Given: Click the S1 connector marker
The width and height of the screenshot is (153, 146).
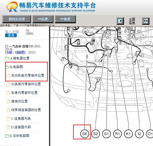Looking at the screenshot, I should pos(106,134).
